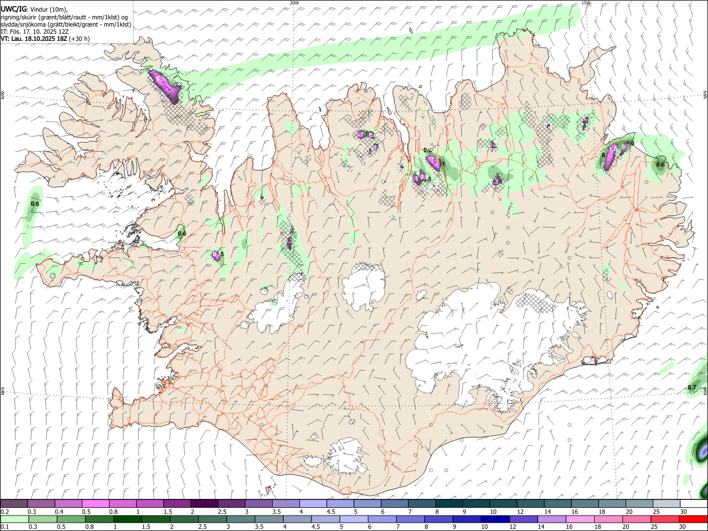Click the "0.1" legend scale label

click(4, 527)
